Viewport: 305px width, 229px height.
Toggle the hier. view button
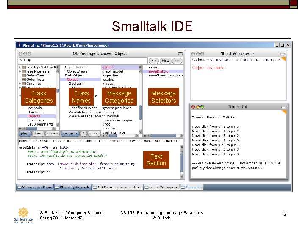pyautogui.click(x=38, y=134)
